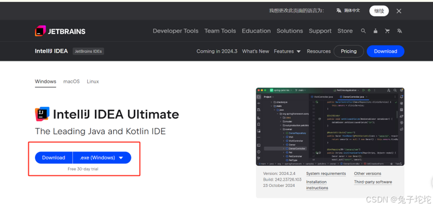This screenshot has width=433, height=207.
Task: Close the language change banner
Action: tap(399, 11)
